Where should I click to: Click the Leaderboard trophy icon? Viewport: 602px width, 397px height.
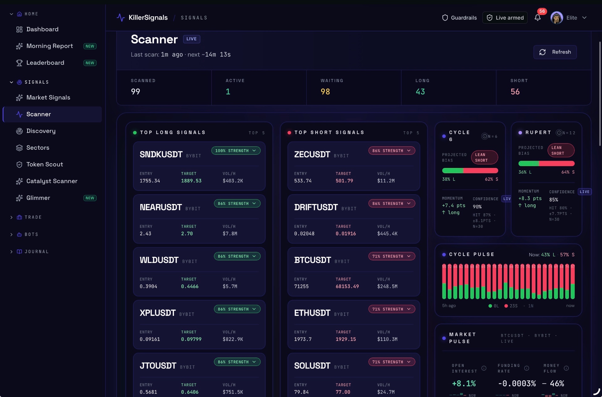point(19,63)
